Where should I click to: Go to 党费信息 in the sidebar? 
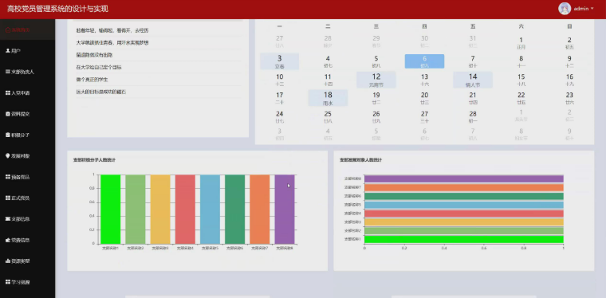(x=27, y=240)
